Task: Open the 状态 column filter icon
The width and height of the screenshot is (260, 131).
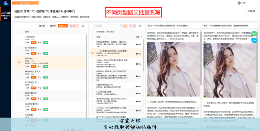Action: tap(142, 37)
